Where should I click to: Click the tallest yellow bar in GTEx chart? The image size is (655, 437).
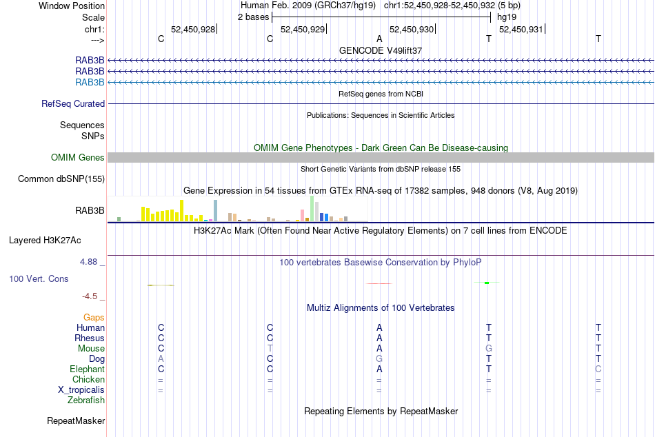[x=182, y=210]
